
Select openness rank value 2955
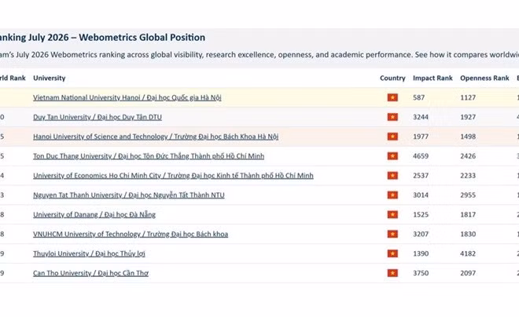468,195
